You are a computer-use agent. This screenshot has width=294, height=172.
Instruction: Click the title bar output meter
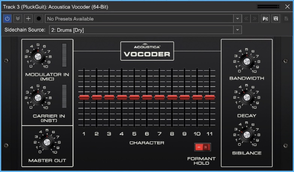tap(268, 7)
